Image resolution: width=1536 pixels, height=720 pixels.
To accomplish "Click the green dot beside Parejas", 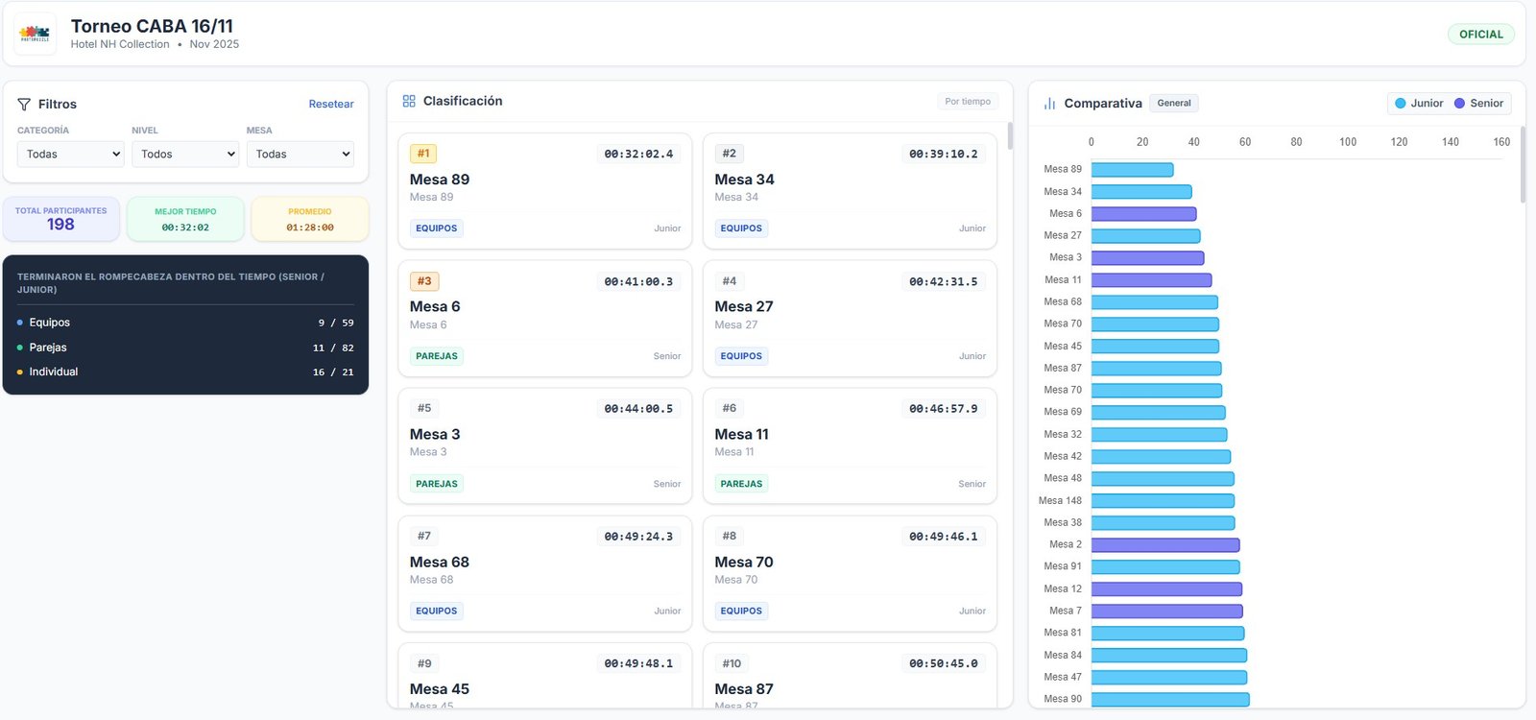I will [20, 348].
